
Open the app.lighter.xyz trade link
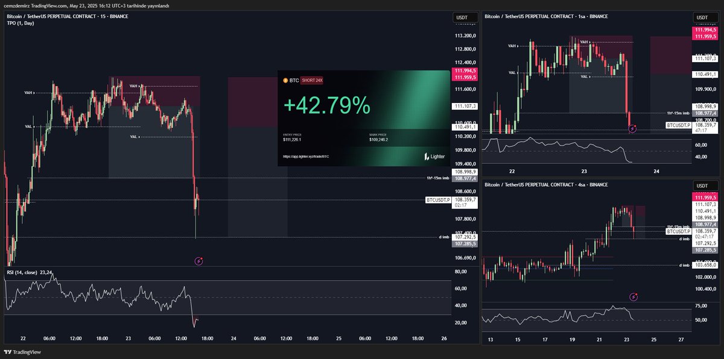(306, 156)
